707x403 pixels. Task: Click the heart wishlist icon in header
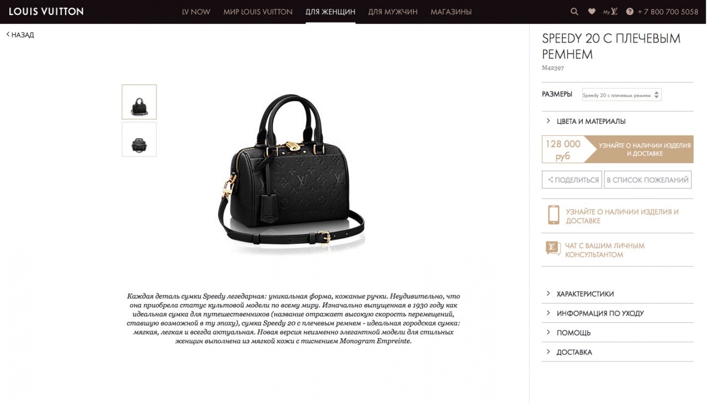click(x=592, y=12)
